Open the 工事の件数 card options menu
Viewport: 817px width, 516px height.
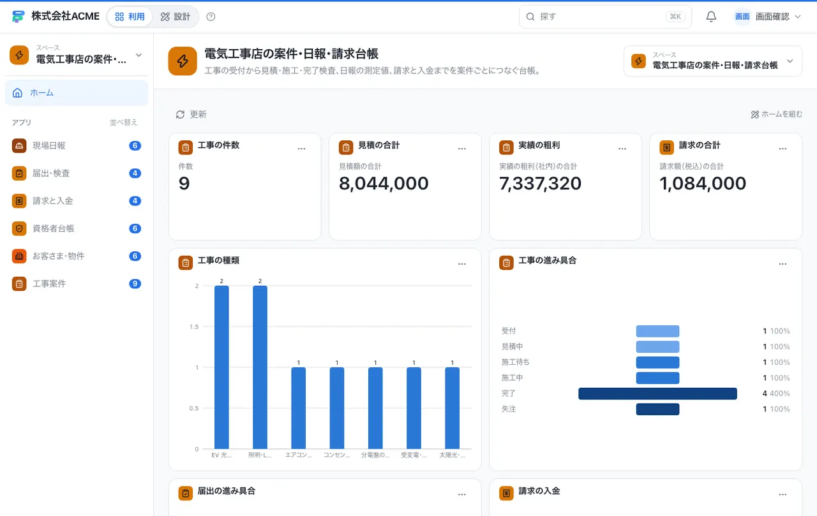click(x=302, y=148)
